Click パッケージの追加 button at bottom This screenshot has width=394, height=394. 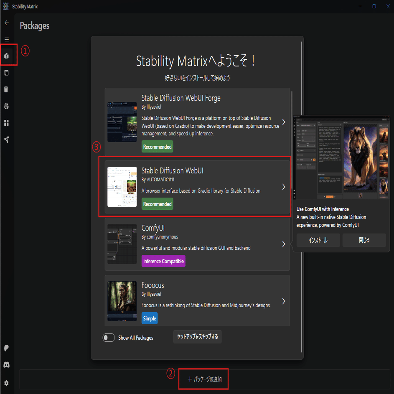coord(204,379)
